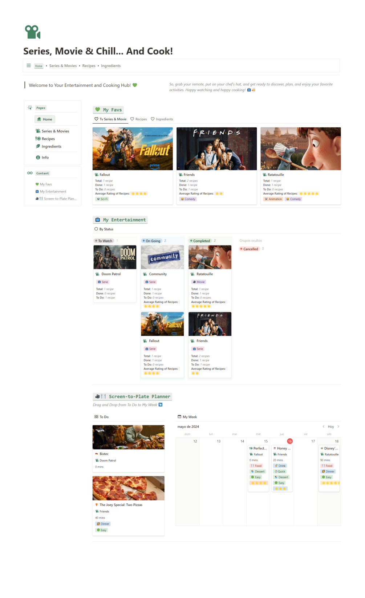Screen dimensions: 365x598
Task: Click the green movie camera page icon
Action: [x=32, y=32]
